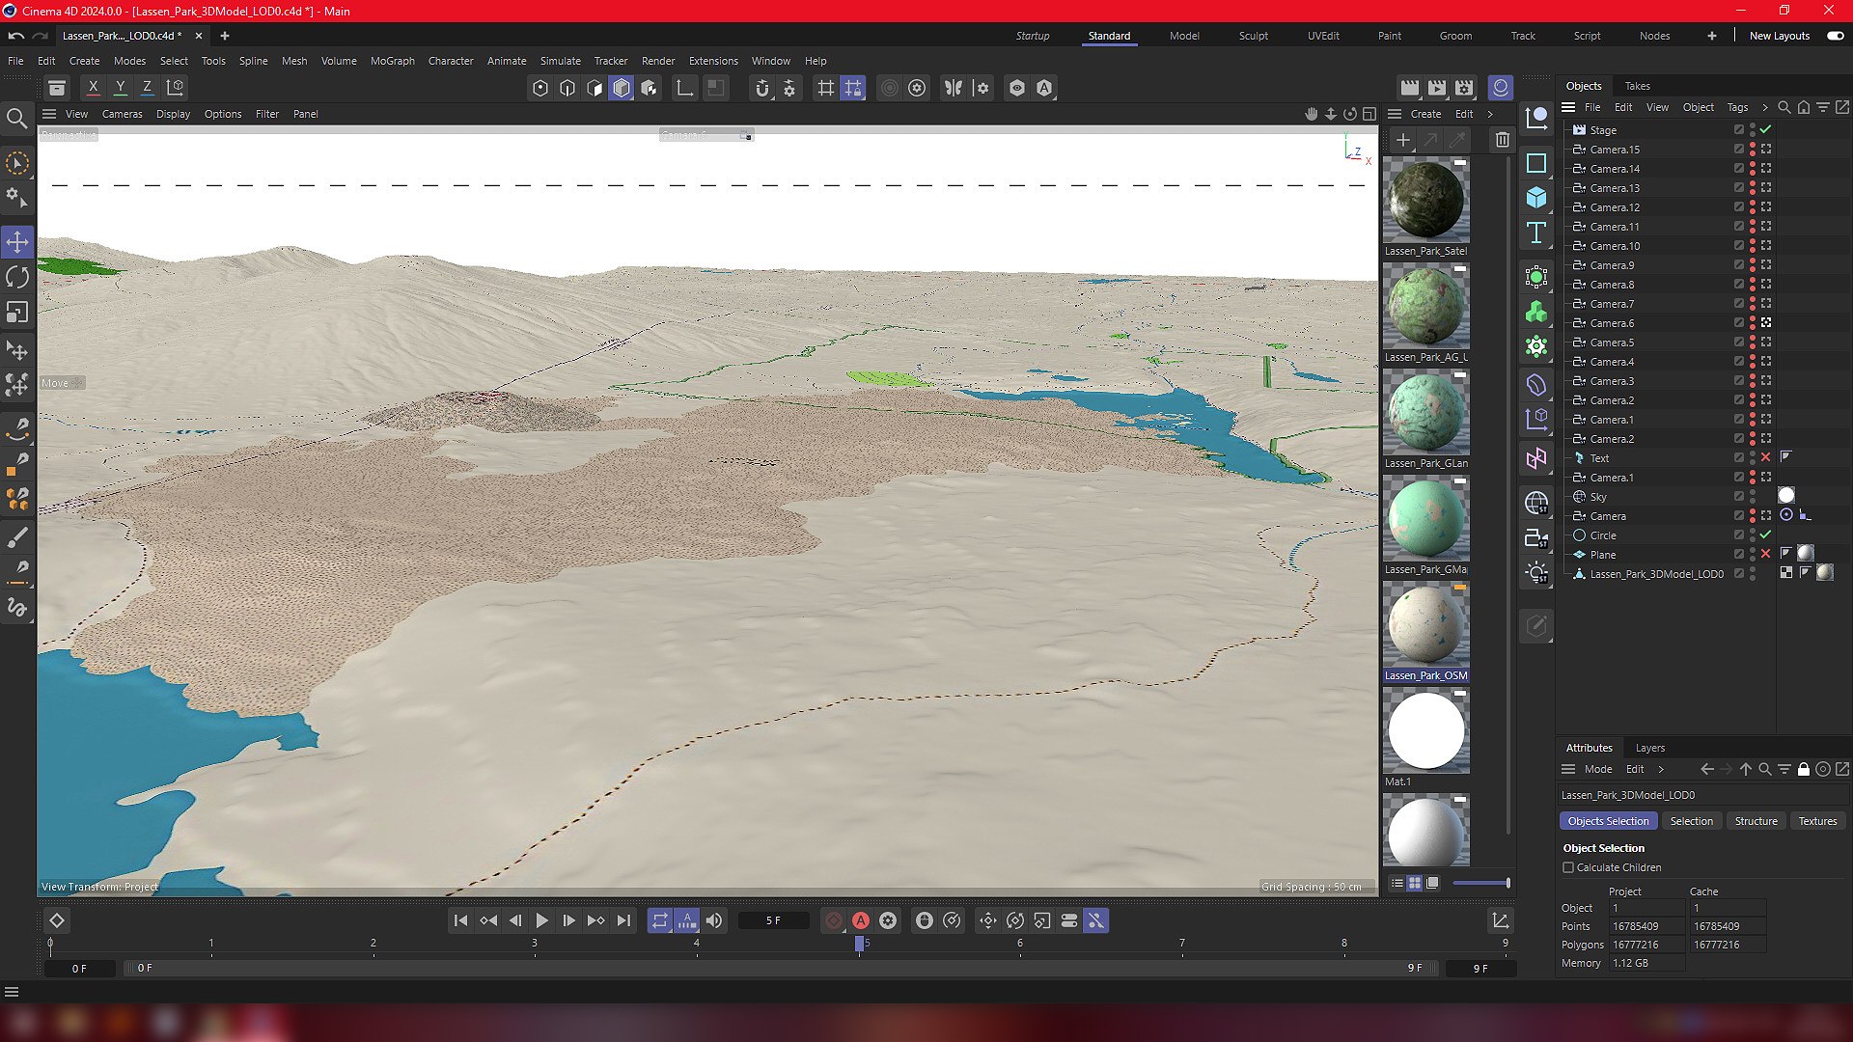Click Create in Material manager
The image size is (1853, 1042).
coord(1425,114)
